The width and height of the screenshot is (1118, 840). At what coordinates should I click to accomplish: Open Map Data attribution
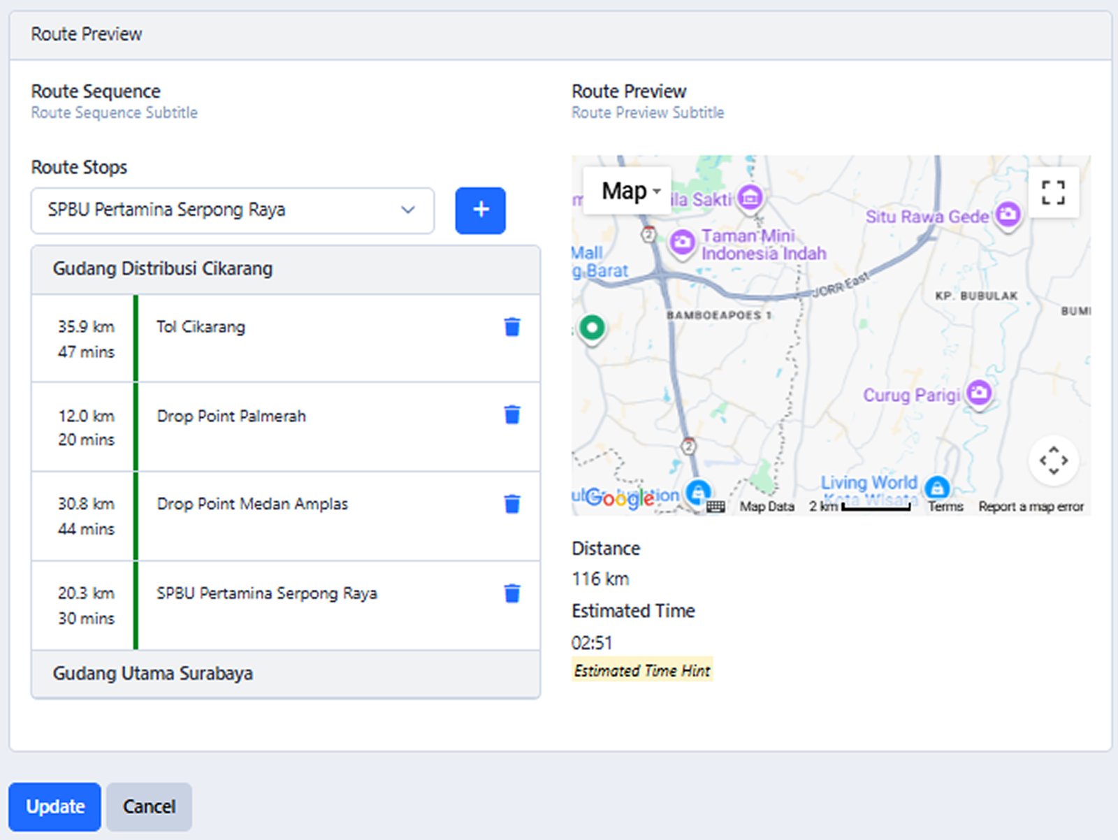point(767,507)
